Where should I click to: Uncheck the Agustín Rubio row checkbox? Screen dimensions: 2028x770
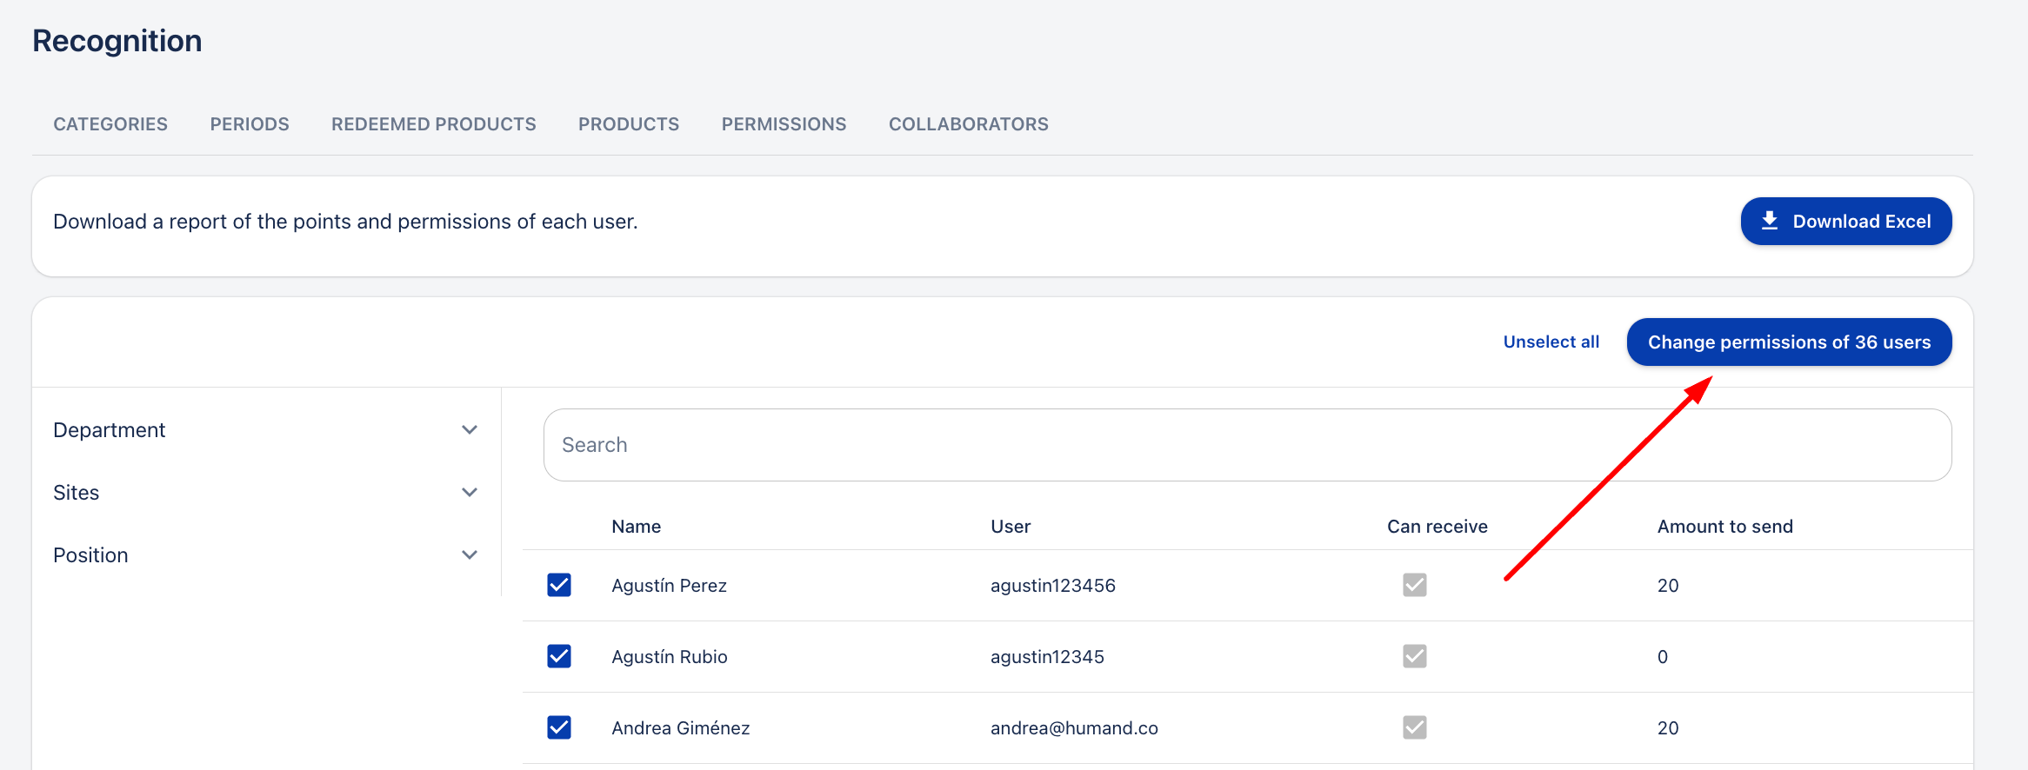(x=559, y=656)
